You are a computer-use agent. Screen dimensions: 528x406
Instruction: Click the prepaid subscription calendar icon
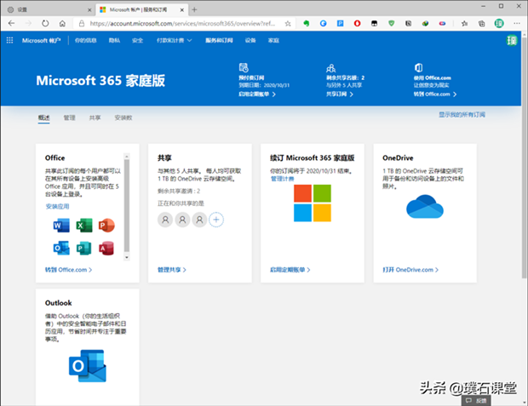click(x=244, y=67)
